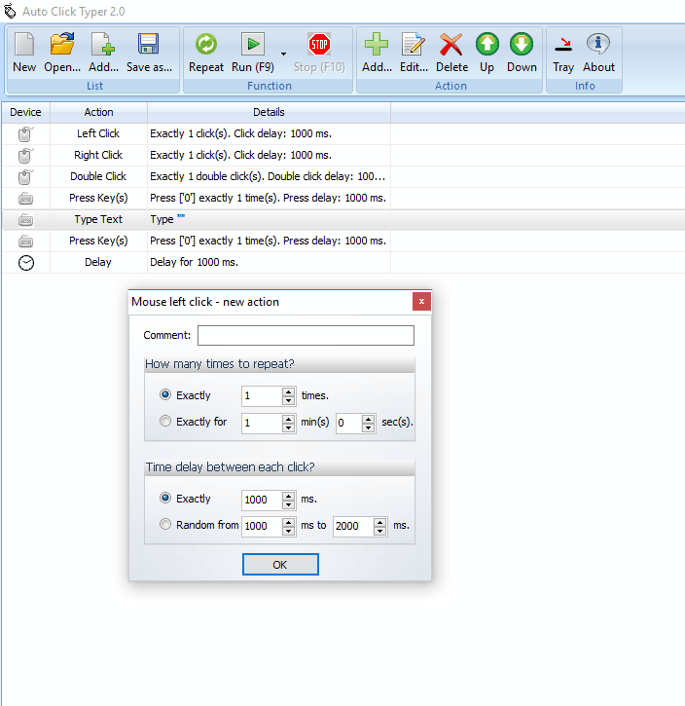Screen dimensions: 685x706
Task: Select the Double Click row mouse icon
Action: pyautogui.click(x=25, y=176)
